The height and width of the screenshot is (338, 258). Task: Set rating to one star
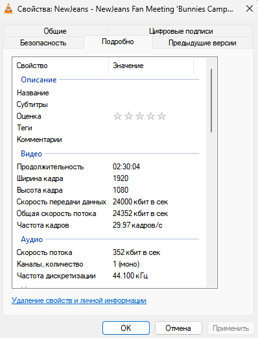[117, 116]
